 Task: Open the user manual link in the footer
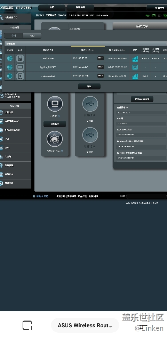pyautogui.click(x=61, y=196)
